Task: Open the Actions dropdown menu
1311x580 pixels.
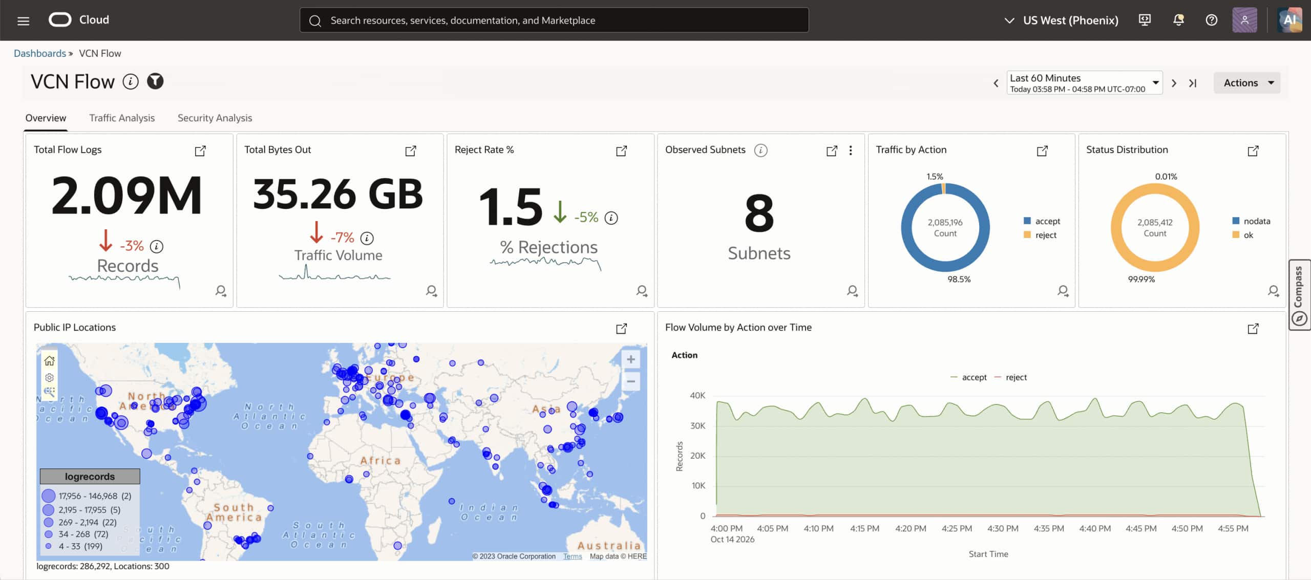Action: pos(1247,83)
